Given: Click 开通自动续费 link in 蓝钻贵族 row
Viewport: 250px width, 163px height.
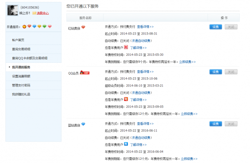Looking at the screenshot, I should pos(141,138).
